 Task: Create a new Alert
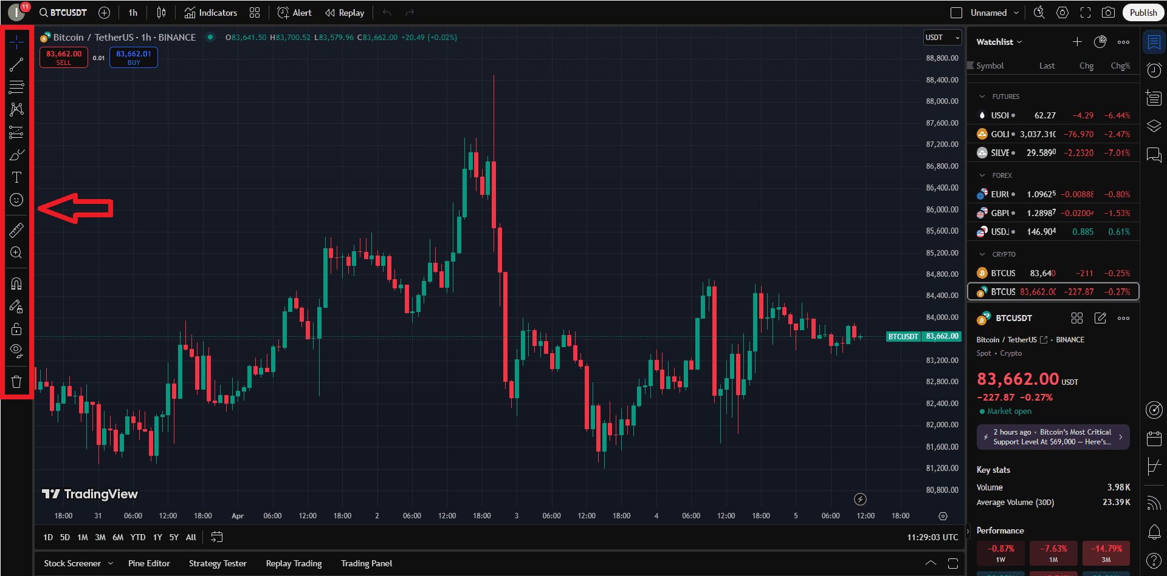(294, 13)
